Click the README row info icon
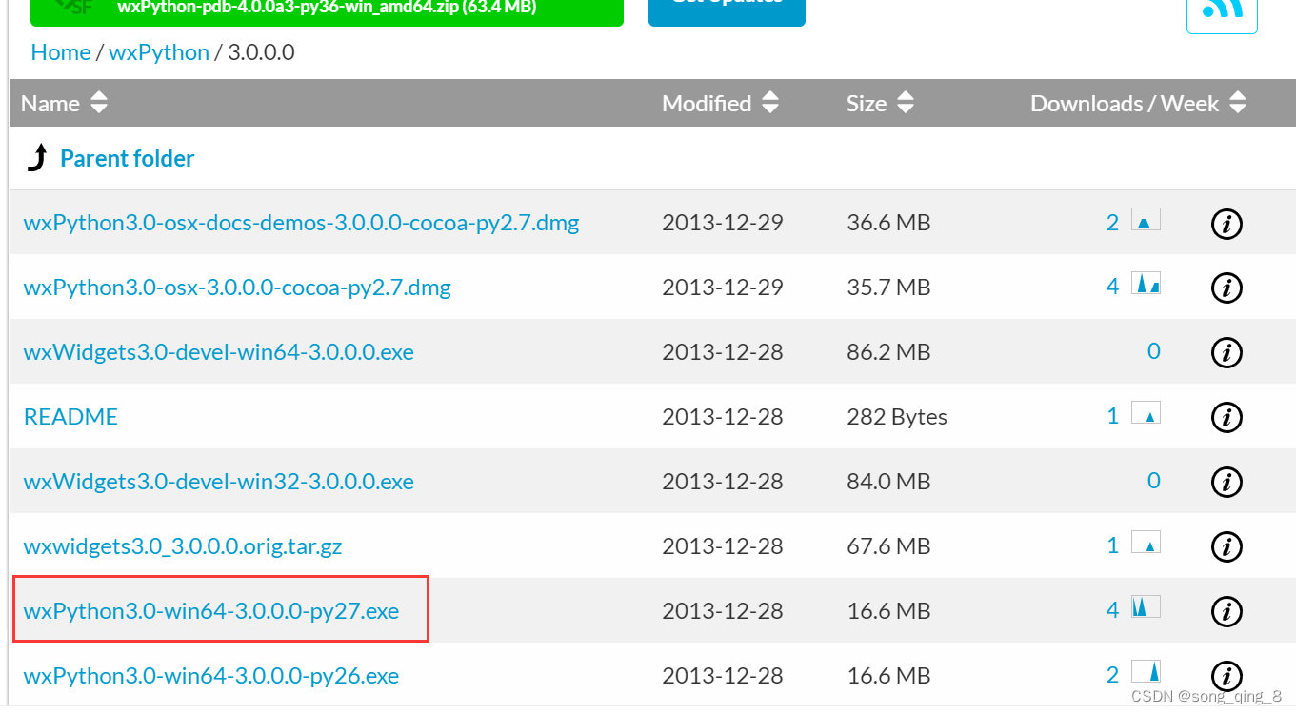Viewport: 1296px width, 714px height. tap(1226, 417)
